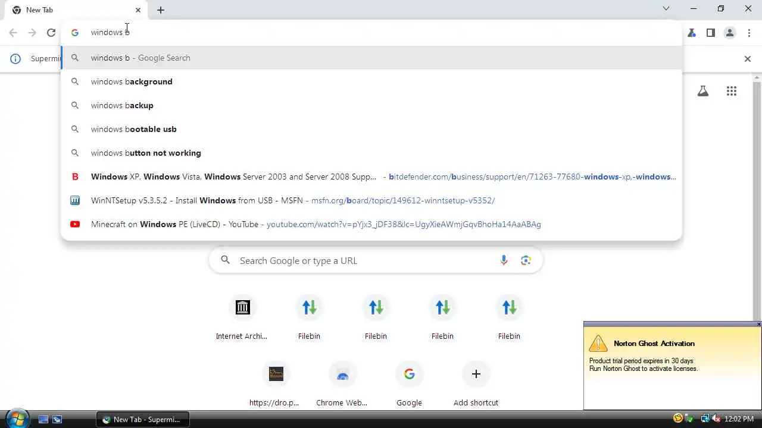Click the Norton tray icon
Viewport: 762px width, 428px height.
[x=678, y=418]
